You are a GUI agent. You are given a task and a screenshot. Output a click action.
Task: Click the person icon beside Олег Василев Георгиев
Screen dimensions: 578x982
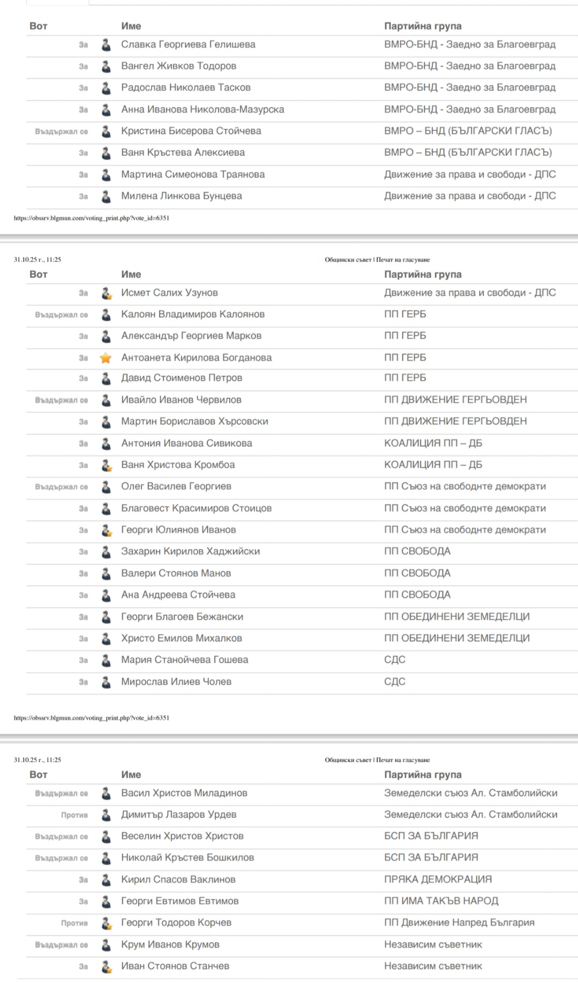click(106, 486)
